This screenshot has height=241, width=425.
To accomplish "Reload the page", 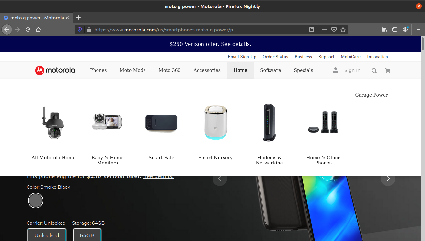I will pos(28,29).
